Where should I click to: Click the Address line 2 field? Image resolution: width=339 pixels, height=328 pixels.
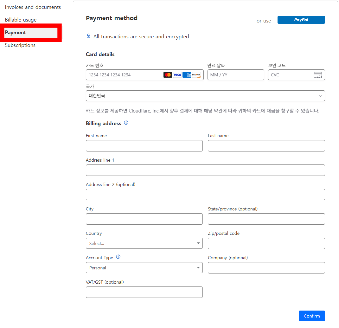[x=205, y=195]
